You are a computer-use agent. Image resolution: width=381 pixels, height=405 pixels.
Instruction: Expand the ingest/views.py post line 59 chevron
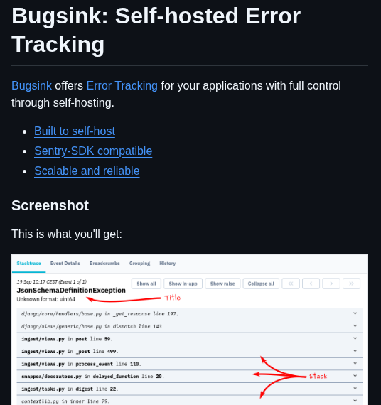point(355,338)
